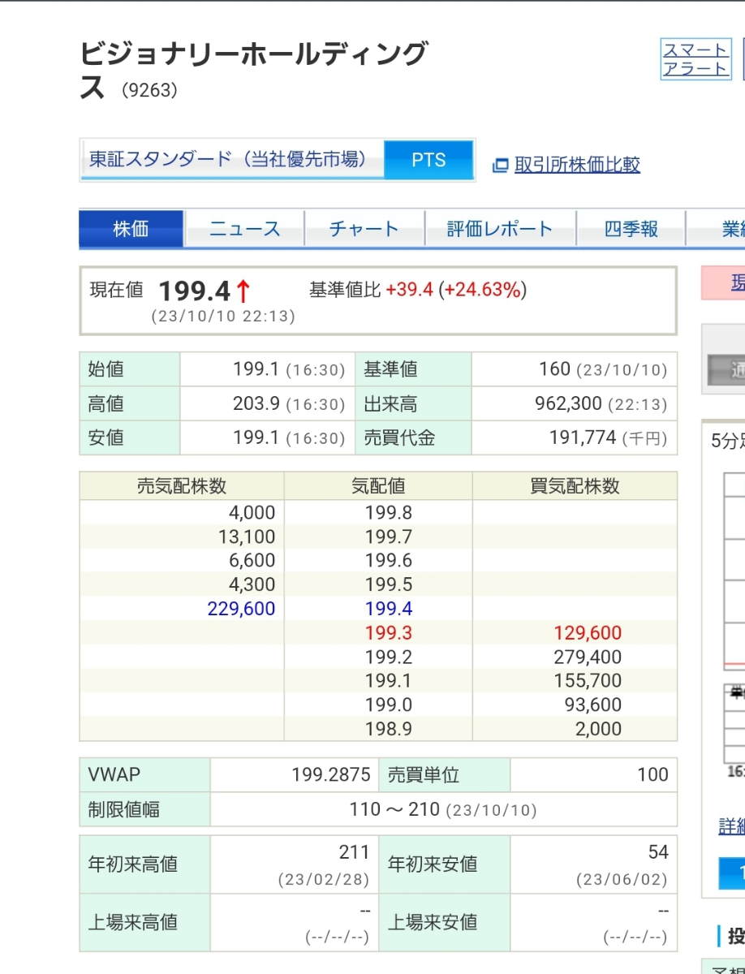Select the 株価 tab
Screen dimensions: 745x974
131,229
